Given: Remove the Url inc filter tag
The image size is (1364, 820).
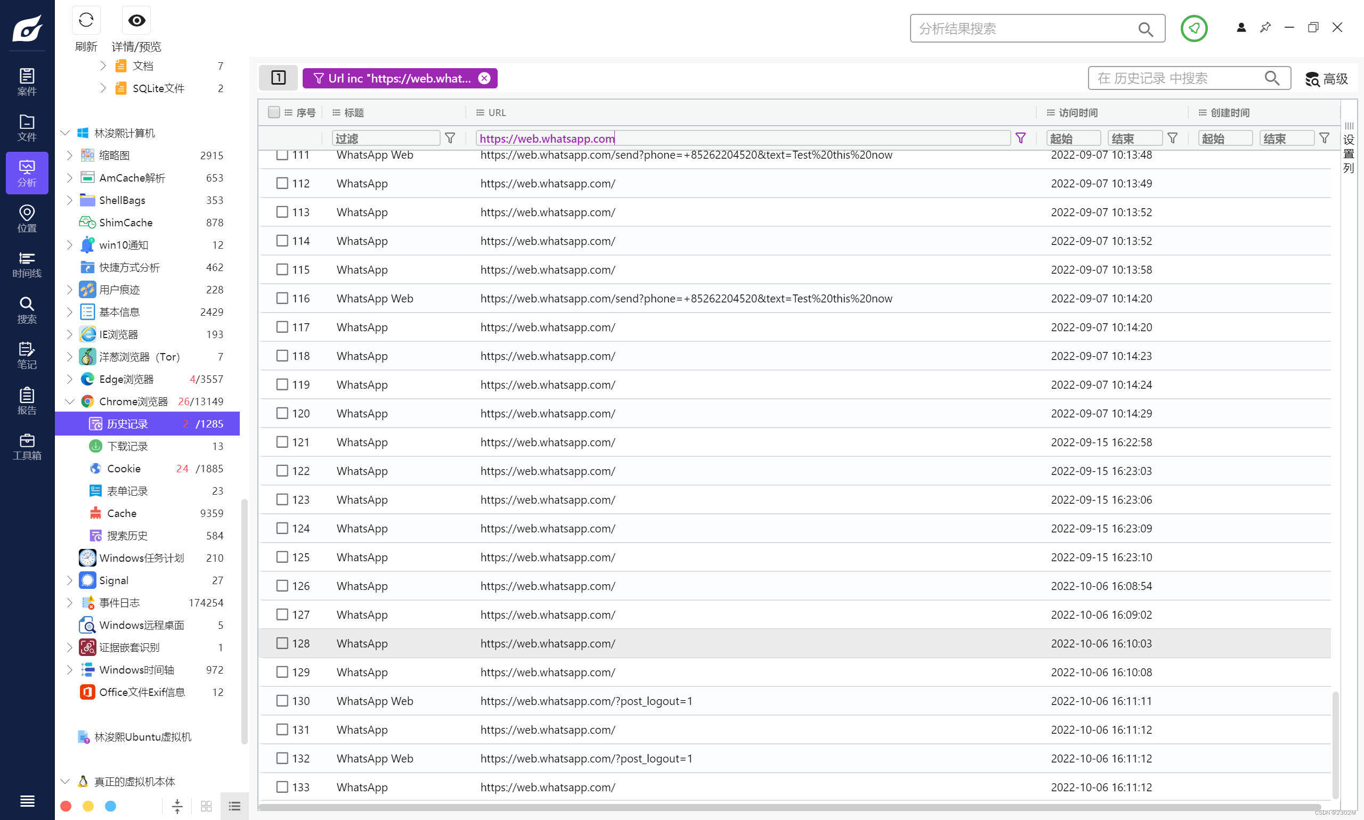Looking at the screenshot, I should tap(484, 78).
